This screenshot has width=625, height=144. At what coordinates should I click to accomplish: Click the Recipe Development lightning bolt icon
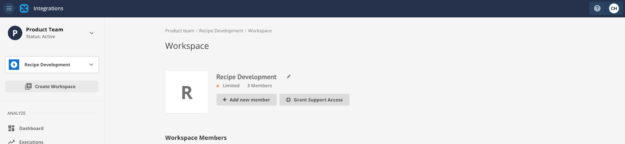[14, 64]
